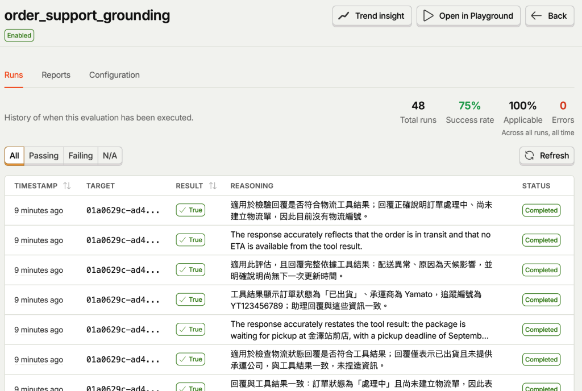
Task: Filter runs to Passing only
Action: click(44, 156)
